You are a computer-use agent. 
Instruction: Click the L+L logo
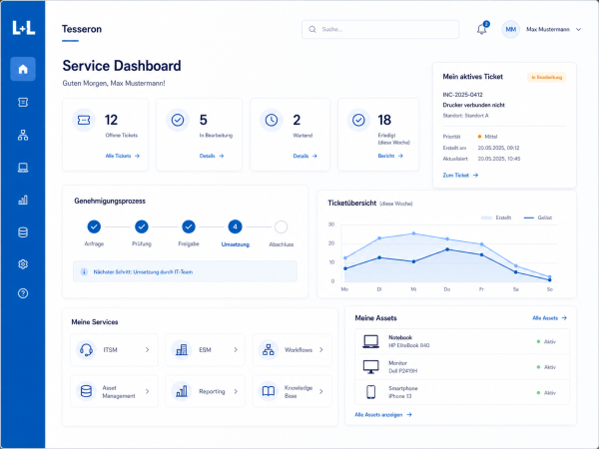[x=23, y=28]
